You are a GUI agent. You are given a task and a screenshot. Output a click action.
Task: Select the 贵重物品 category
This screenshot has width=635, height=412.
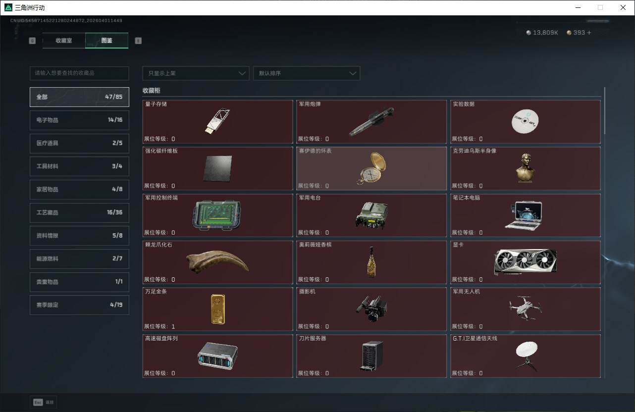click(79, 282)
